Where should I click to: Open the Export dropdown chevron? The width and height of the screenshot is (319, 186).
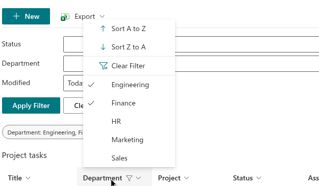point(102,16)
